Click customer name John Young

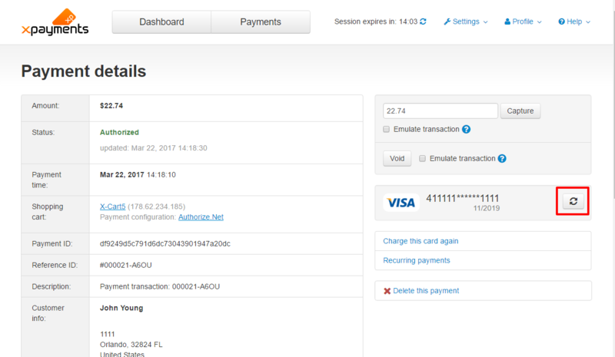click(x=121, y=308)
